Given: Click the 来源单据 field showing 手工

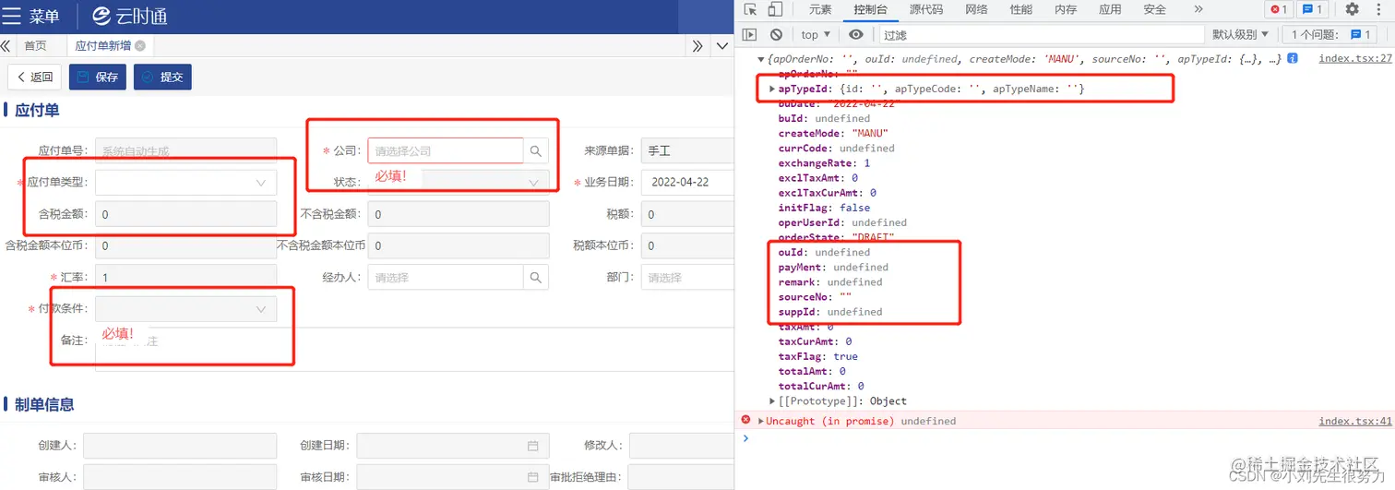Looking at the screenshot, I should click(686, 150).
